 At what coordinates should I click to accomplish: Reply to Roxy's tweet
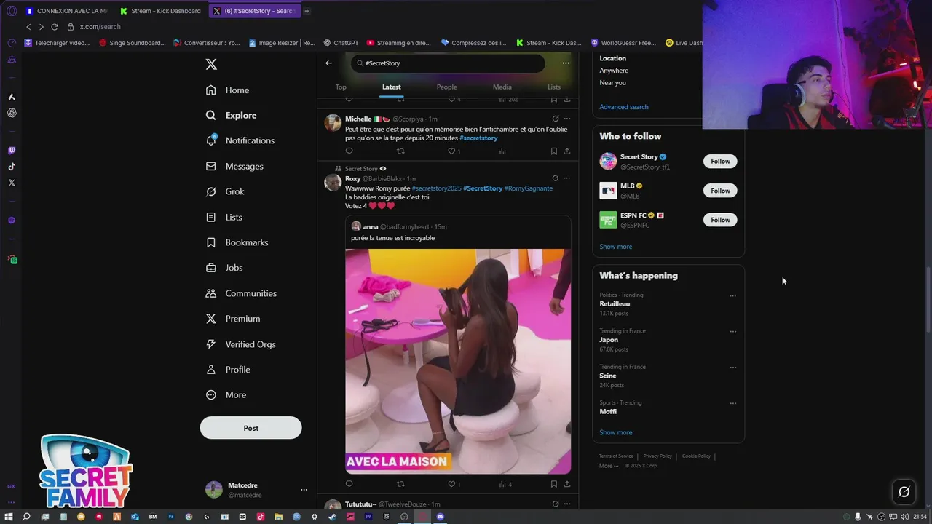349,484
